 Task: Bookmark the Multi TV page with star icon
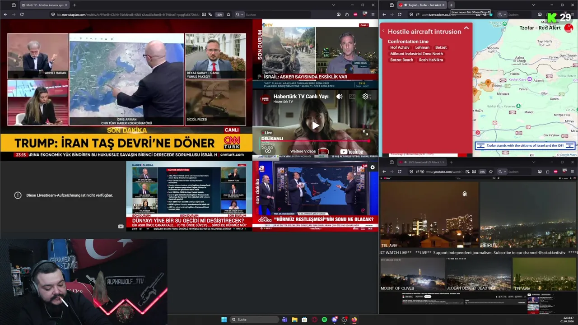[228, 14]
